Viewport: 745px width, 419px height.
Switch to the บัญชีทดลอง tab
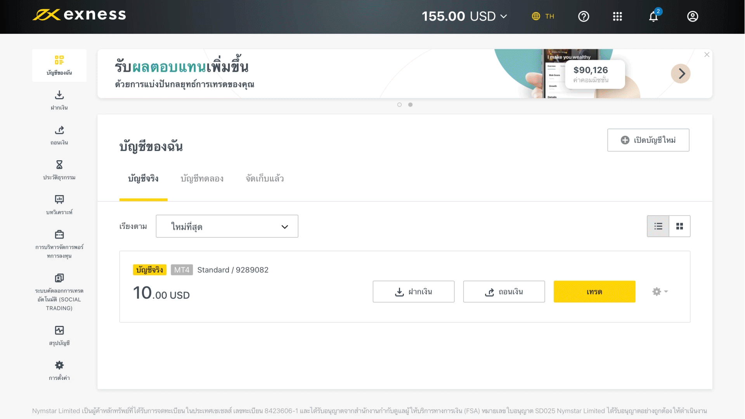pos(202,179)
